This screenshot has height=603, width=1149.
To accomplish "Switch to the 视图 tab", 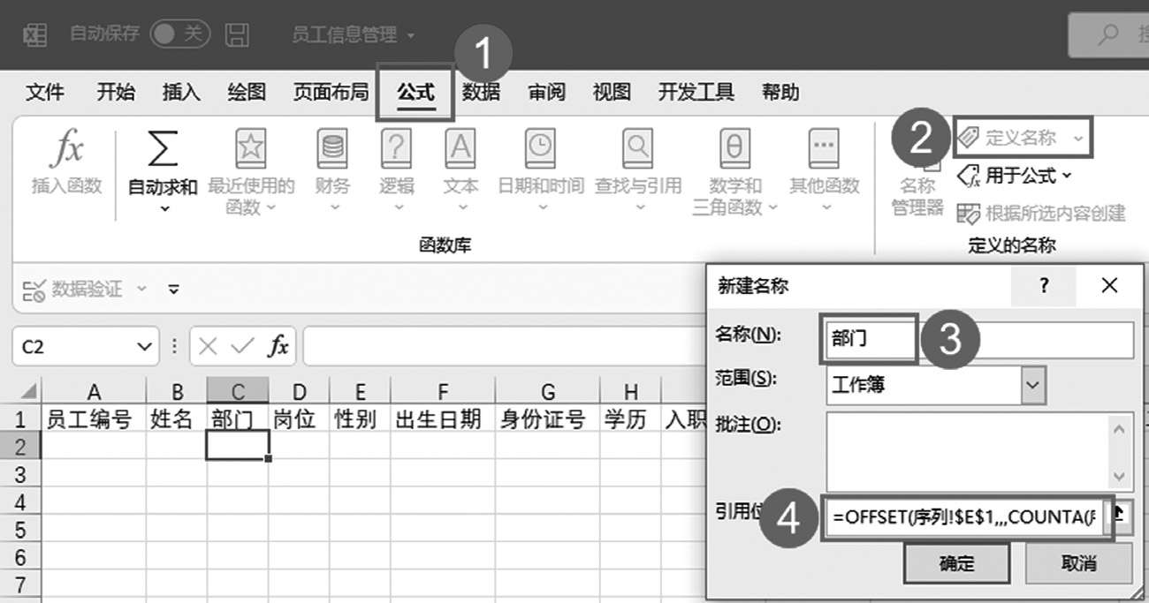I will click(x=612, y=92).
